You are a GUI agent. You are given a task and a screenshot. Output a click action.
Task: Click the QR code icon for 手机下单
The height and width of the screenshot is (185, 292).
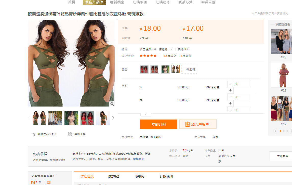pos(70,134)
